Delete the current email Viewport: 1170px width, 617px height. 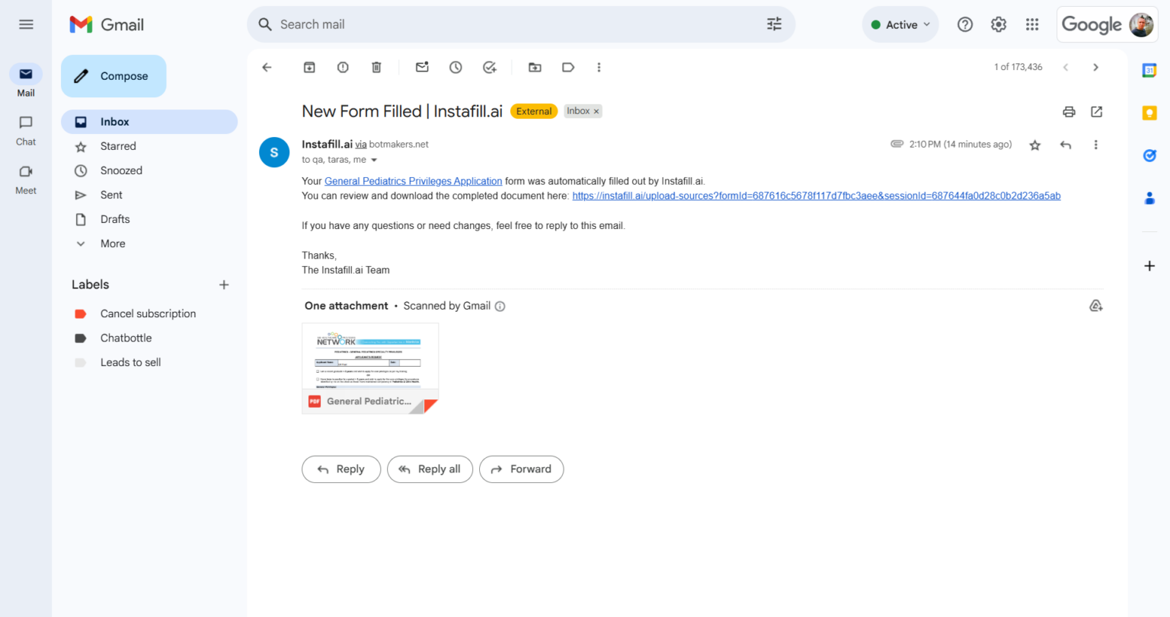pyautogui.click(x=376, y=67)
